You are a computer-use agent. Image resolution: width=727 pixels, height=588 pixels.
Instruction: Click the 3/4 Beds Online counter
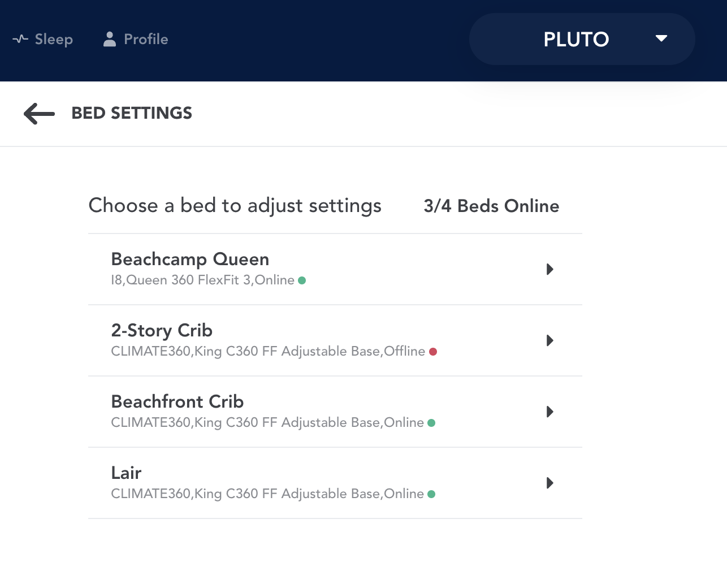pos(491,206)
